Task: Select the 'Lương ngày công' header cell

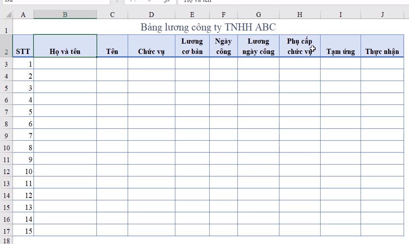Action: 258,46
